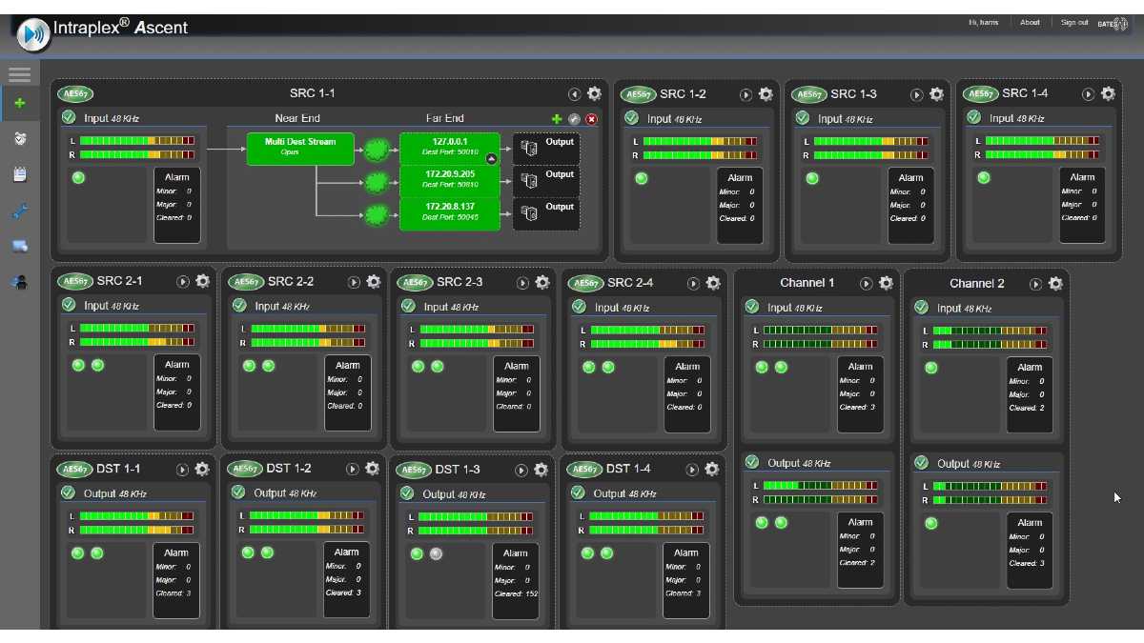Open the Channel 2 gear settings
The width and height of the screenshot is (1144, 643).
1055,283
